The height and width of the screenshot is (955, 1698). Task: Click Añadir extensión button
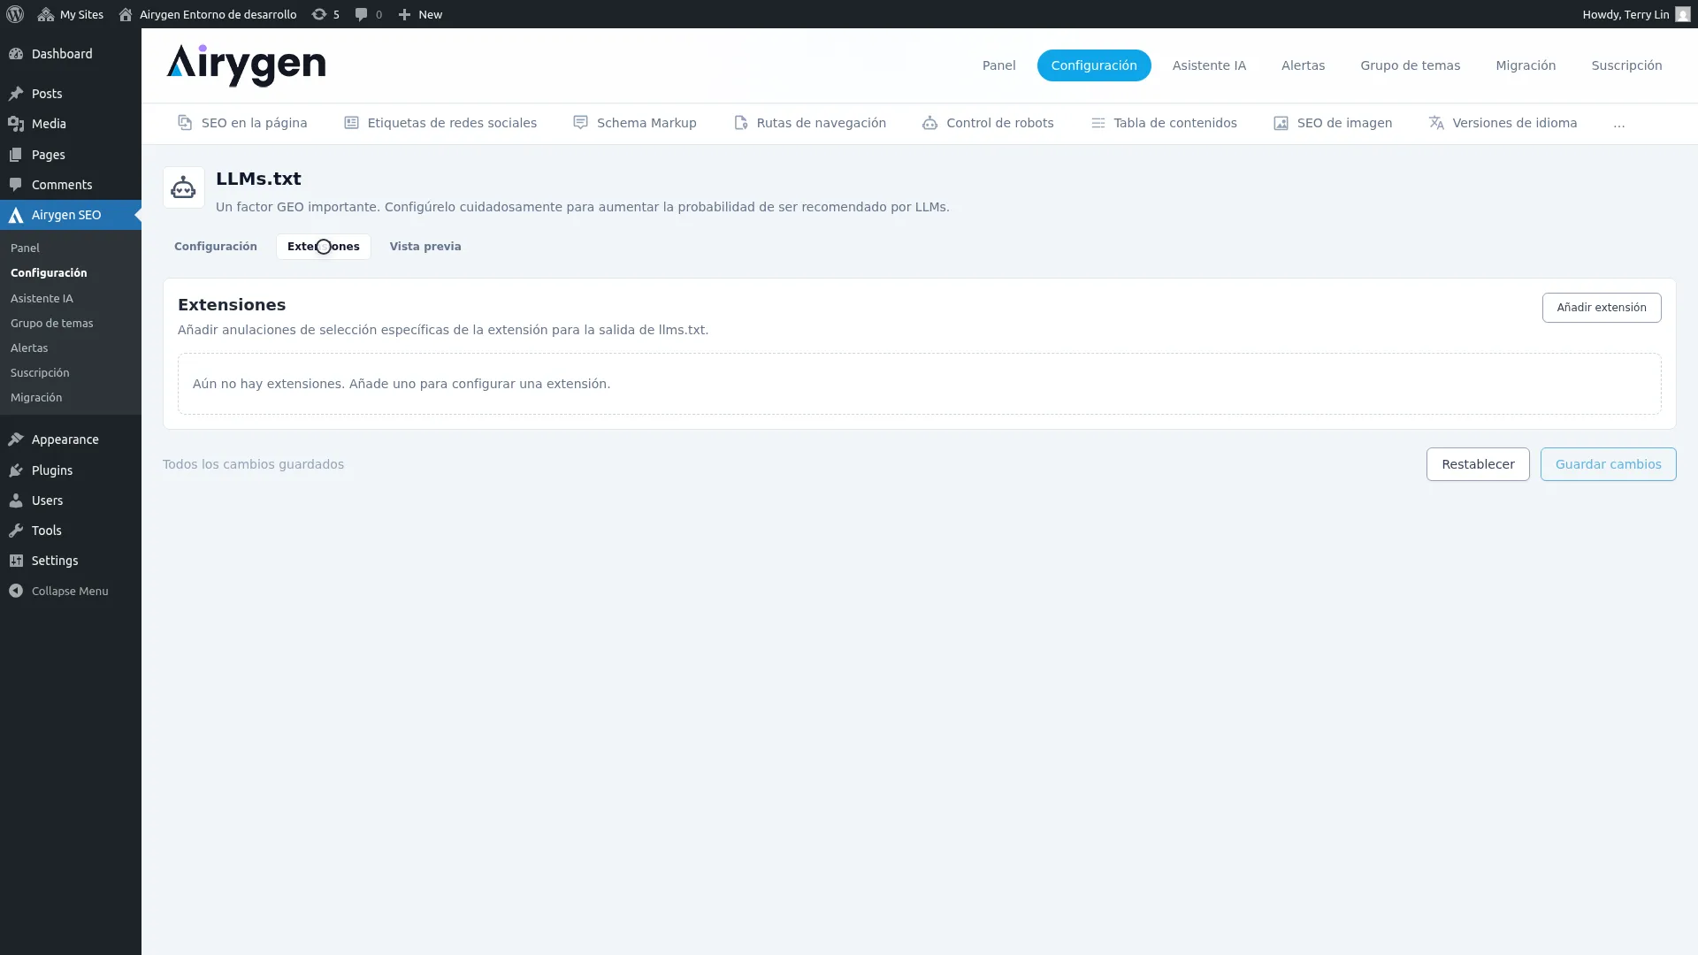[1602, 308]
